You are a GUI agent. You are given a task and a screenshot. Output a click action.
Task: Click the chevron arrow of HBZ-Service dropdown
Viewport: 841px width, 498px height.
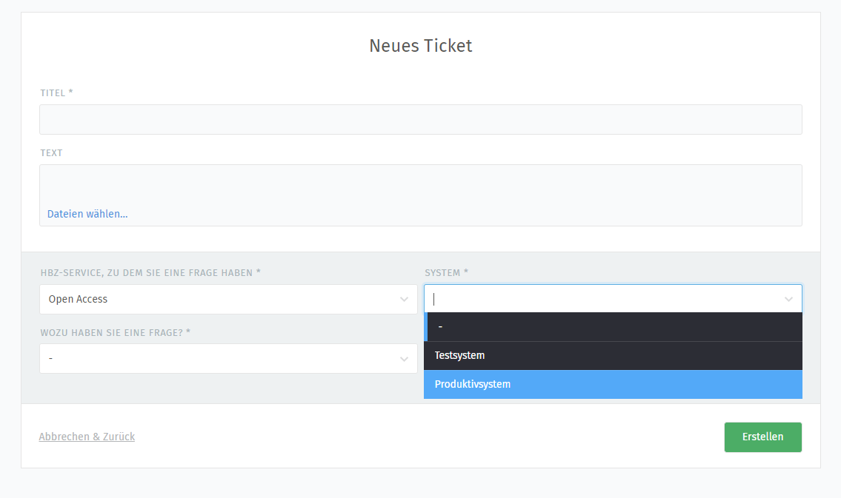(x=404, y=299)
